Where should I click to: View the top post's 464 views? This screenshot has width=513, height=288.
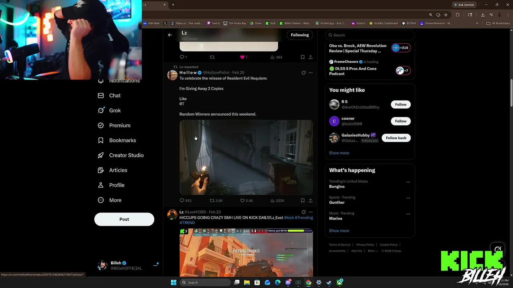tap(276, 57)
